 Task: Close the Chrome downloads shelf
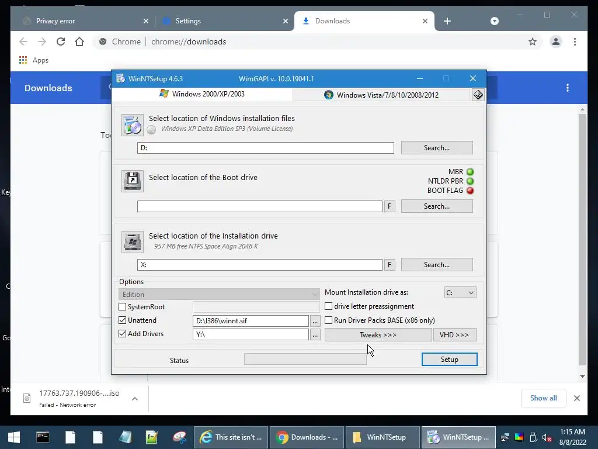[x=577, y=398]
